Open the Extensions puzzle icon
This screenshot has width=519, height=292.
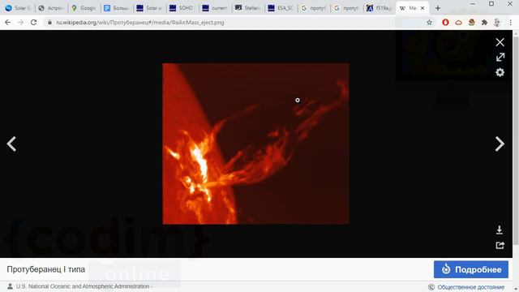click(484, 23)
